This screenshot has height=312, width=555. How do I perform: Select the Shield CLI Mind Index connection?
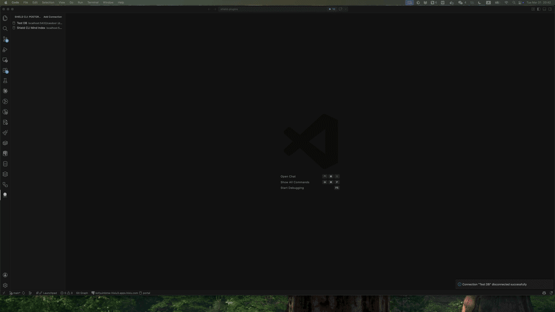(x=37, y=28)
